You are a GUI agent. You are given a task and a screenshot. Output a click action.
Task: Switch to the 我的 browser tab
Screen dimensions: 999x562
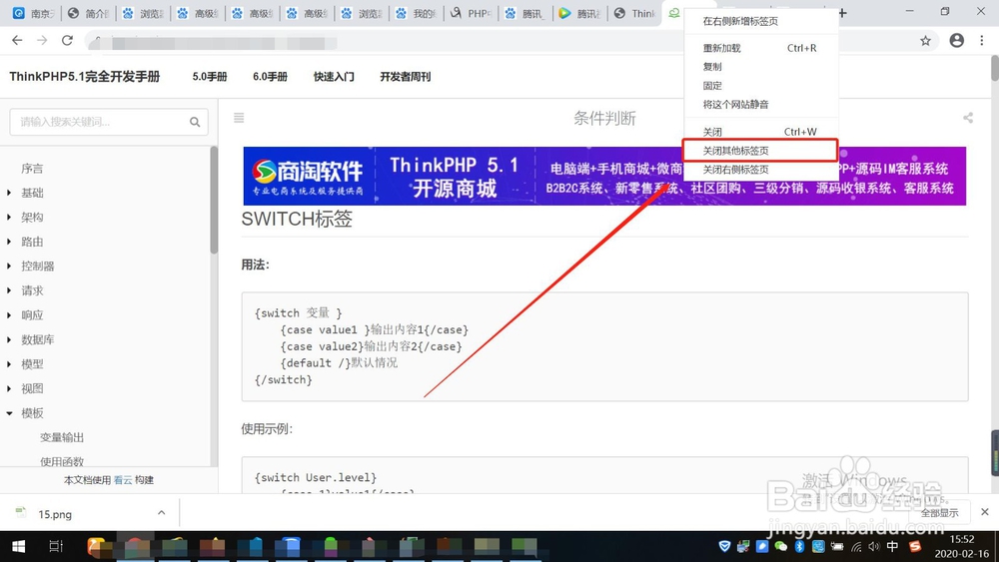[417, 13]
